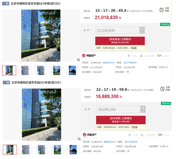Set reminder with alarm clock icon for 1023 listing
176x159 pixels.
pyautogui.click(x=164, y=10)
